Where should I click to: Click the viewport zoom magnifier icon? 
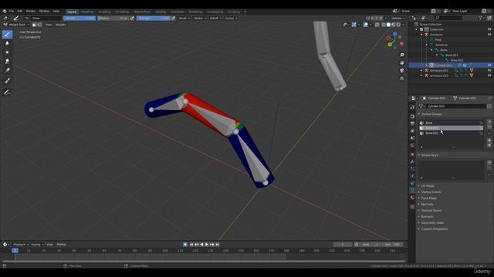click(401, 55)
